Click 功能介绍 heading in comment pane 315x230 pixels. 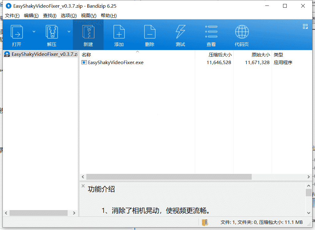pos(101,189)
